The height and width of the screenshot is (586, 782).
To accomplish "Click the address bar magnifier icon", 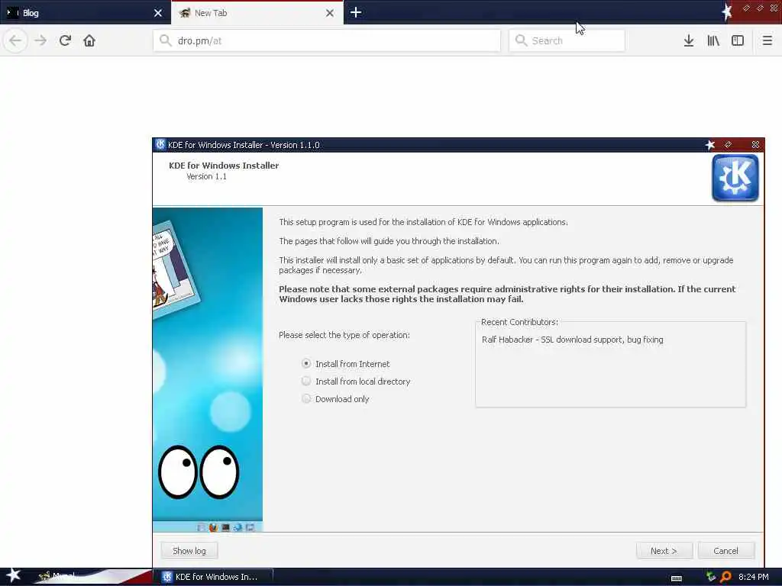I will [x=165, y=40].
